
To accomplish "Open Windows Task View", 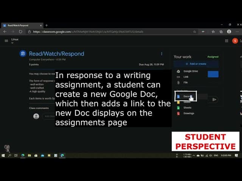I will pyautogui.click(x=16, y=155).
